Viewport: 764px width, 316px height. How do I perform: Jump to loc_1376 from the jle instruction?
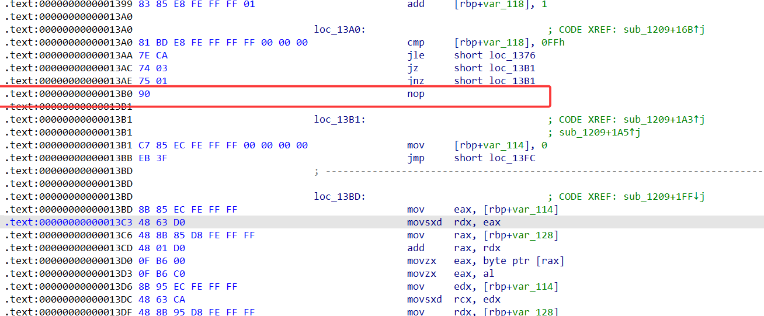click(x=512, y=55)
